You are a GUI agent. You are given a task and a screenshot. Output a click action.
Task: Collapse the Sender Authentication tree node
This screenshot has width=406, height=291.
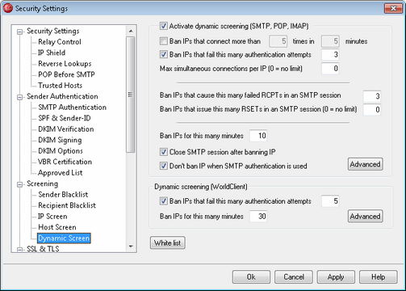[x=19, y=97]
